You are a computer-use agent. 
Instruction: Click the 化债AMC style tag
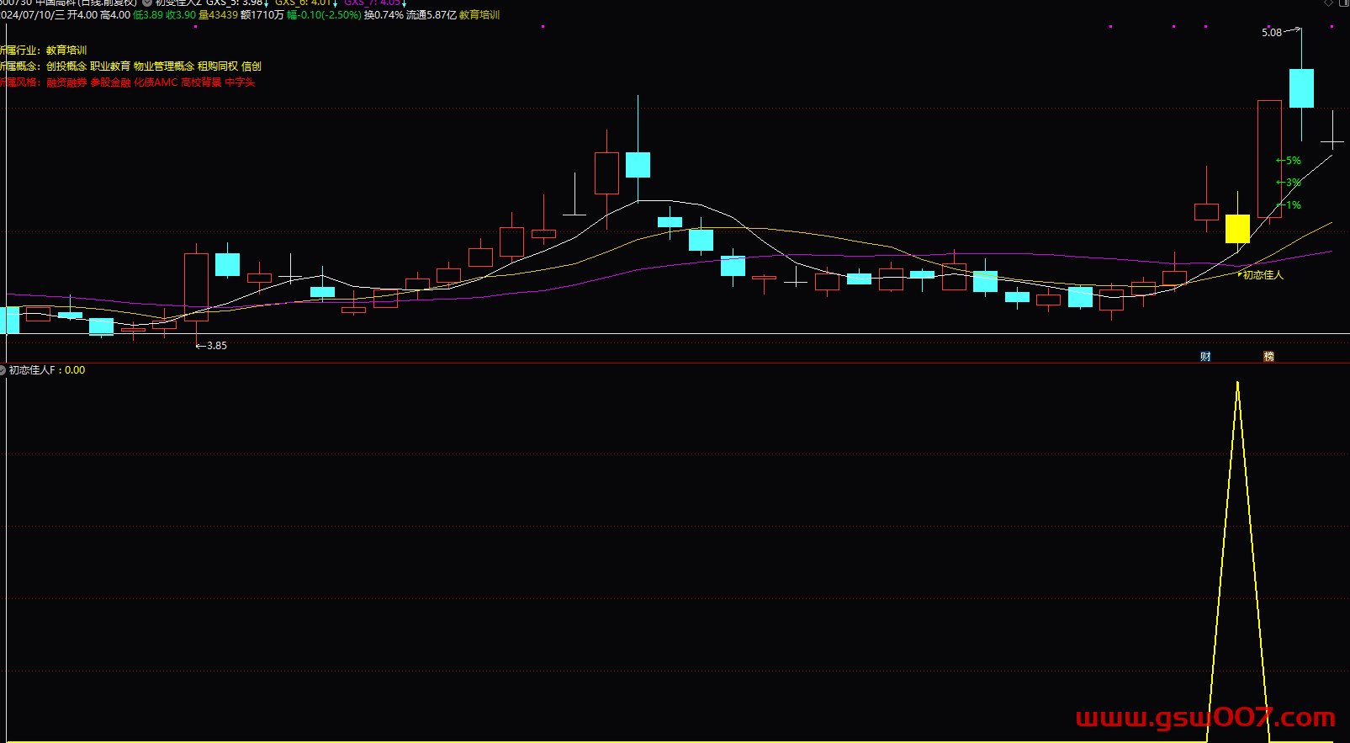click(x=156, y=82)
